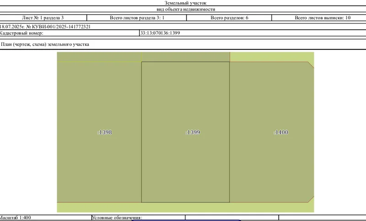The width and height of the screenshot is (366, 221).
Task: Click the вид объекта недвижимости line
Action: pyautogui.click(x=186, y=9)
